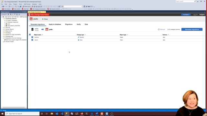Click the New plus icon for stores
This screenshot has width=207, height=116.
78,40
